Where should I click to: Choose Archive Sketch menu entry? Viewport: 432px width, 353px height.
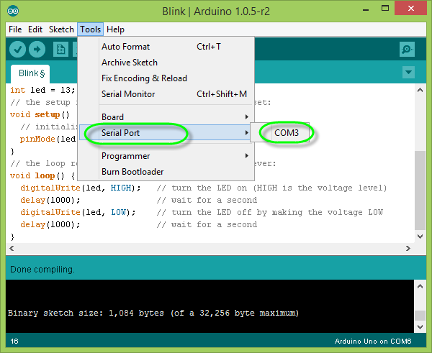click(x=166, y=63)
